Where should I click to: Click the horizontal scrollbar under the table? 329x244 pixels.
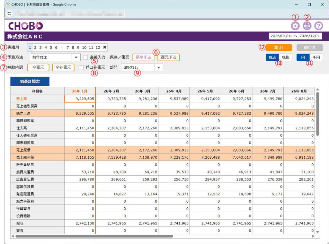coord(94,236)
